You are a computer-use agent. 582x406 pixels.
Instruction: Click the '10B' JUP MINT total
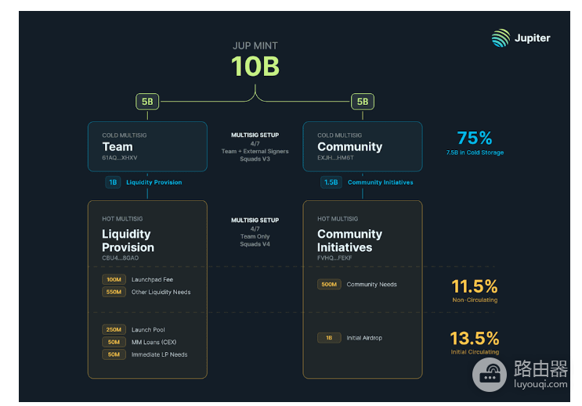click(x=255, y=66)
